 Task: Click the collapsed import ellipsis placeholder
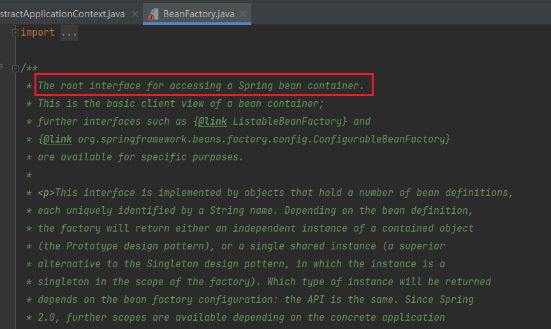[x=69, y=32]
